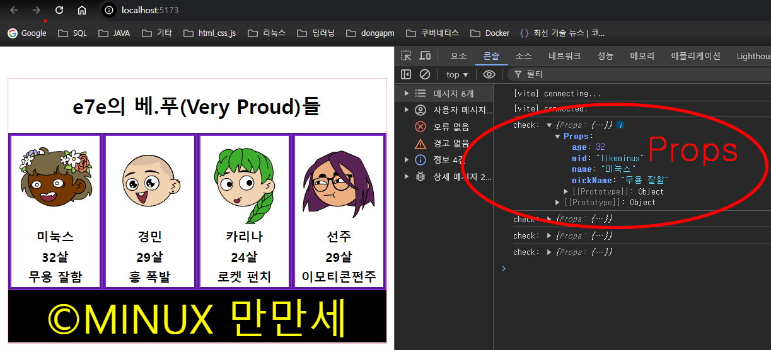Screen dimensions: 771x350
Task: Select the 경고 없음 filter row
Action: pos(444,144)
